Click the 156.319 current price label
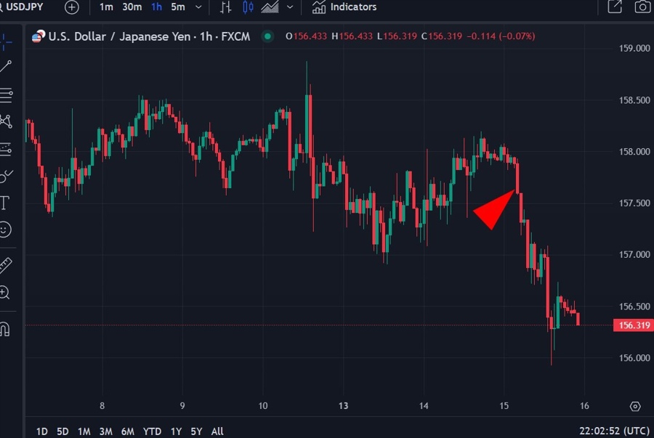The image size is (654, 438). 633,325
